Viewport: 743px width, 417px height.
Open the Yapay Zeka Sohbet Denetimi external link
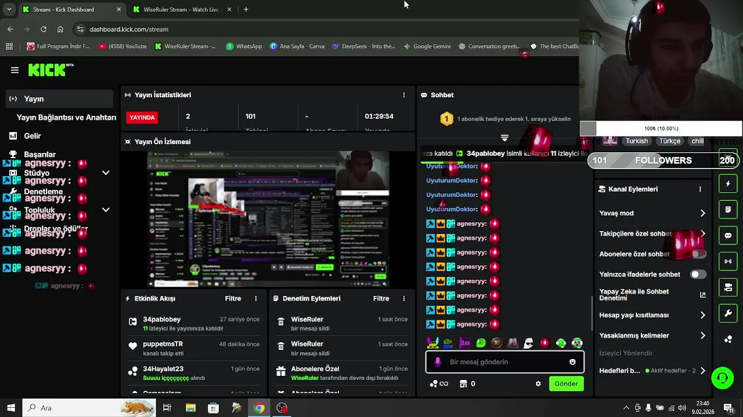[x=702, y=295]
